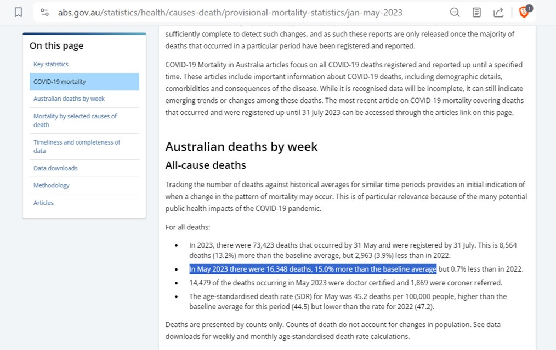Jump to Key statistics section
Screen dimensions: 556x350
pyautogui.click(x=50, y=64)
